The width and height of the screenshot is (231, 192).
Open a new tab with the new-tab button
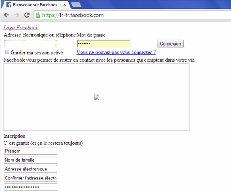[76, 5]
